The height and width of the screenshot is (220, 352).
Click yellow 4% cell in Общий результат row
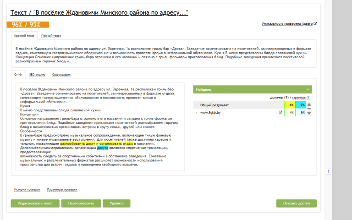290,105
